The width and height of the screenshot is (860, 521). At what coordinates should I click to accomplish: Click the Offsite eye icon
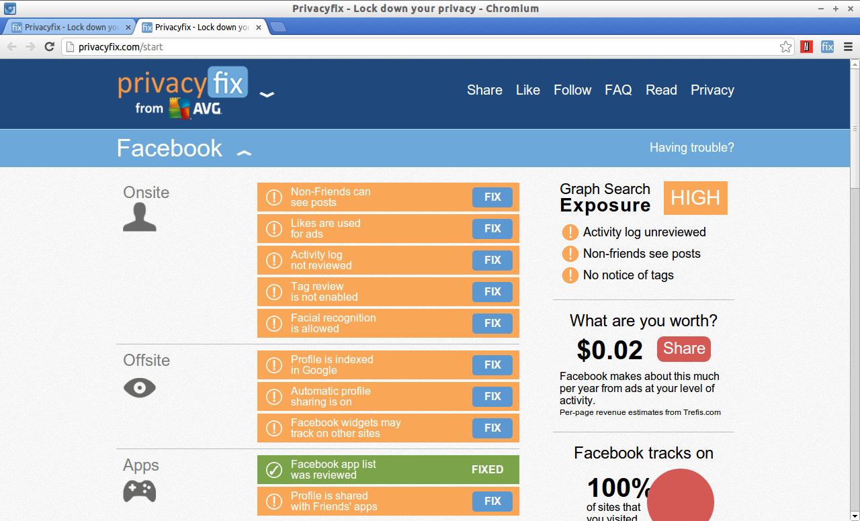point(140,387)
